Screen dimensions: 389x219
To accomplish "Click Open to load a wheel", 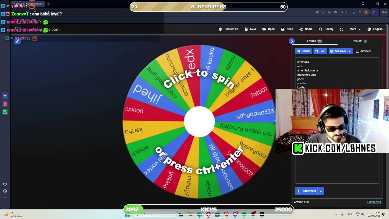I will click(268, 29).
